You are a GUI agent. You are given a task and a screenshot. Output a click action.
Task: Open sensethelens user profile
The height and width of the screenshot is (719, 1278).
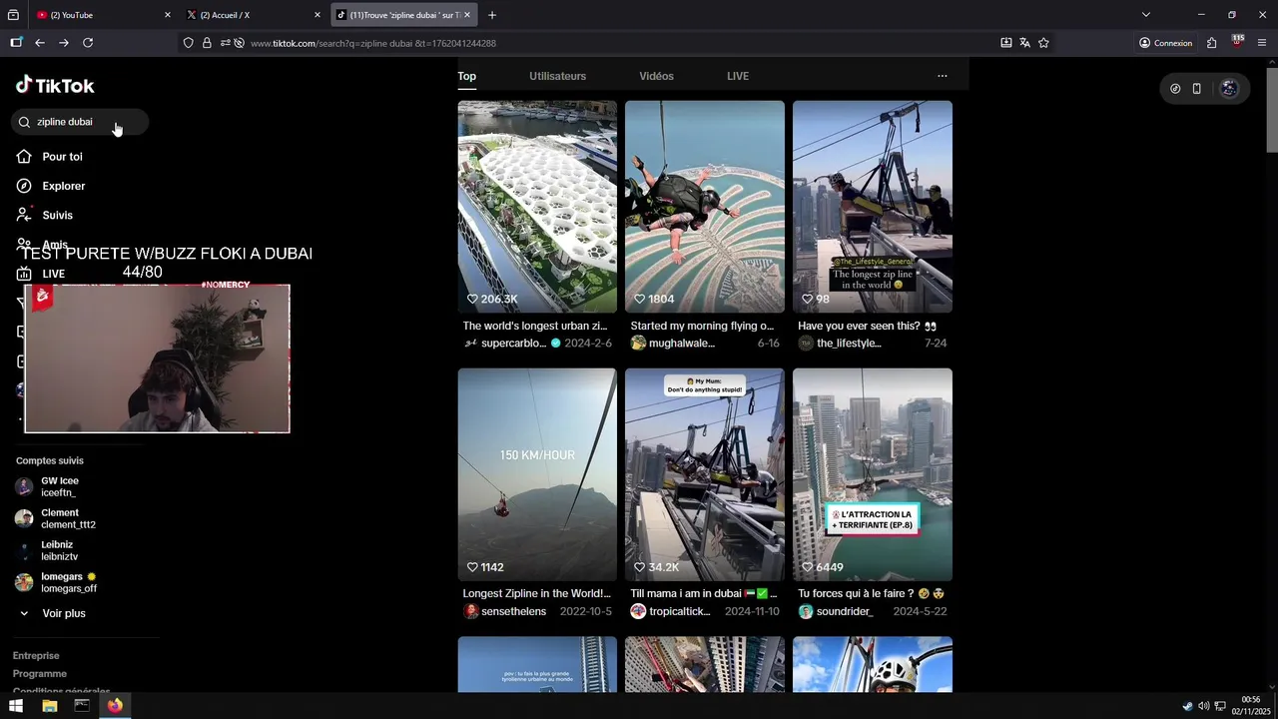(513, 611)
